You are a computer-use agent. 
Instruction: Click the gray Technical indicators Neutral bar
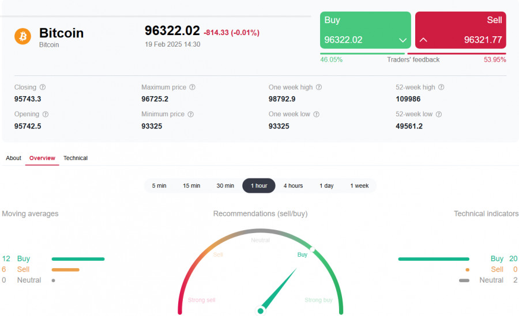[x=464, y=281]
